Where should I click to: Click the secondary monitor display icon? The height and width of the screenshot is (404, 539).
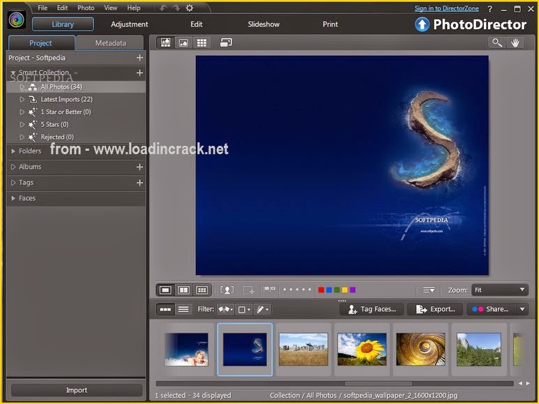coord(226,43)
